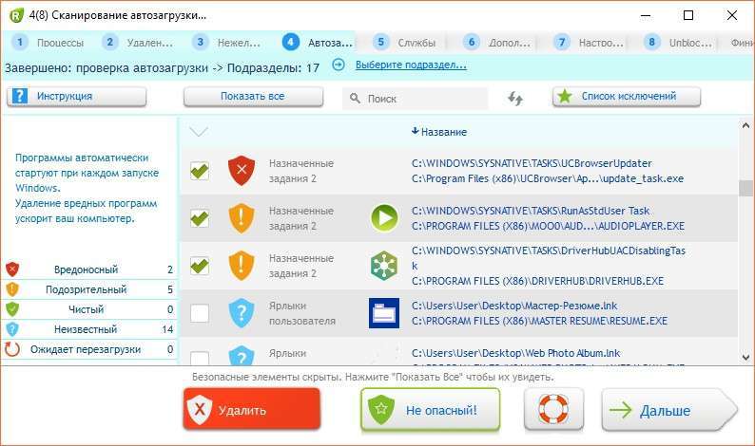
Task: Check the Web Photo Album.lnk checkbox
Action: click(x=200, y=358)
